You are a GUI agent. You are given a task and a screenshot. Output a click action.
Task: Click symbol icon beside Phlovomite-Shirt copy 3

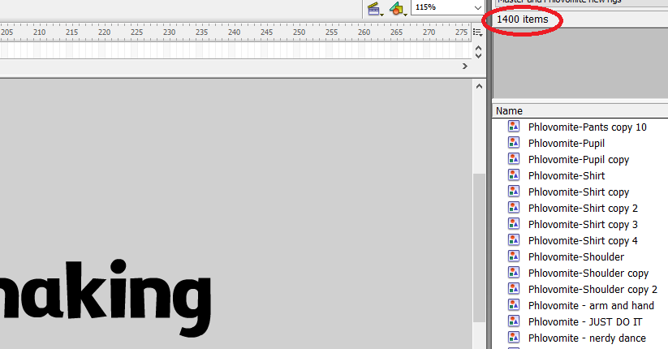pyautogui.click(x=514, y=223)
